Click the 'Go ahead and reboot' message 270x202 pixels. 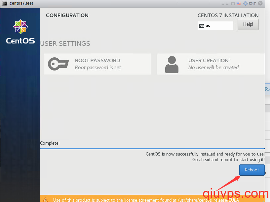(x=228, y=159)
